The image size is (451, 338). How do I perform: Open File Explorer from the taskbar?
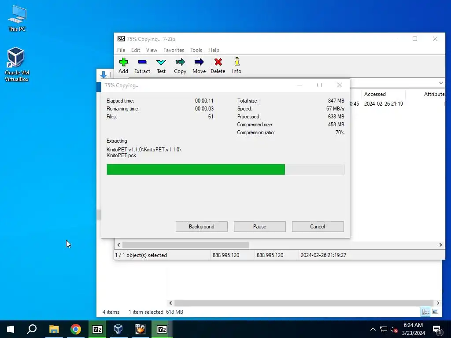[54, 329]
